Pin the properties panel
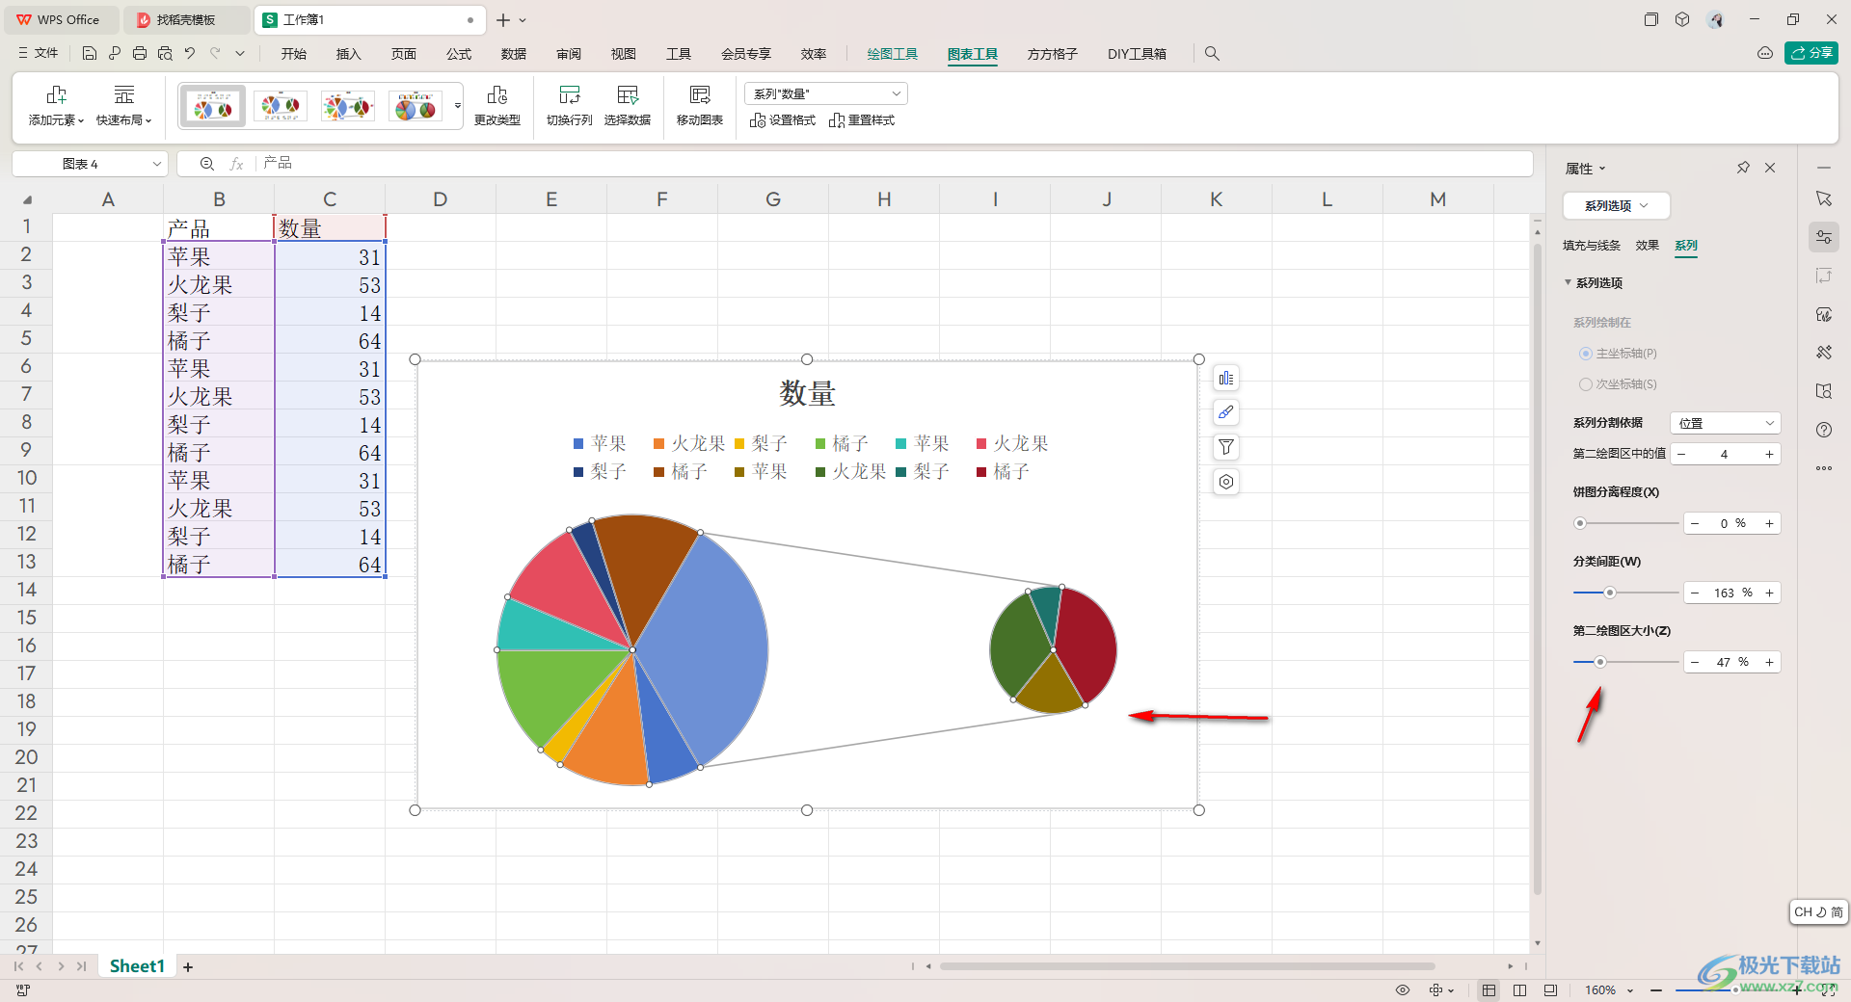 (x=1743, y=168)
